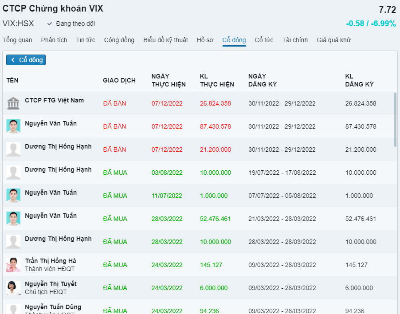400x314 pixels.
Task: Open Trần Thị Hồng Hà name link
Action: coord(51,261)
